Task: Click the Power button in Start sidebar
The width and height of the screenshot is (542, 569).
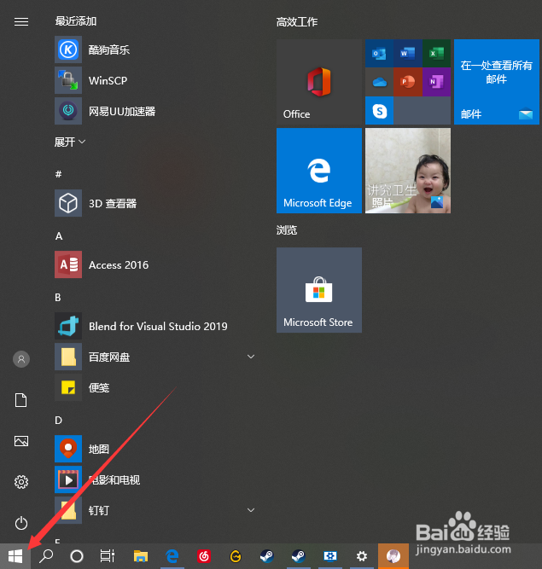Action: (21, 523)
